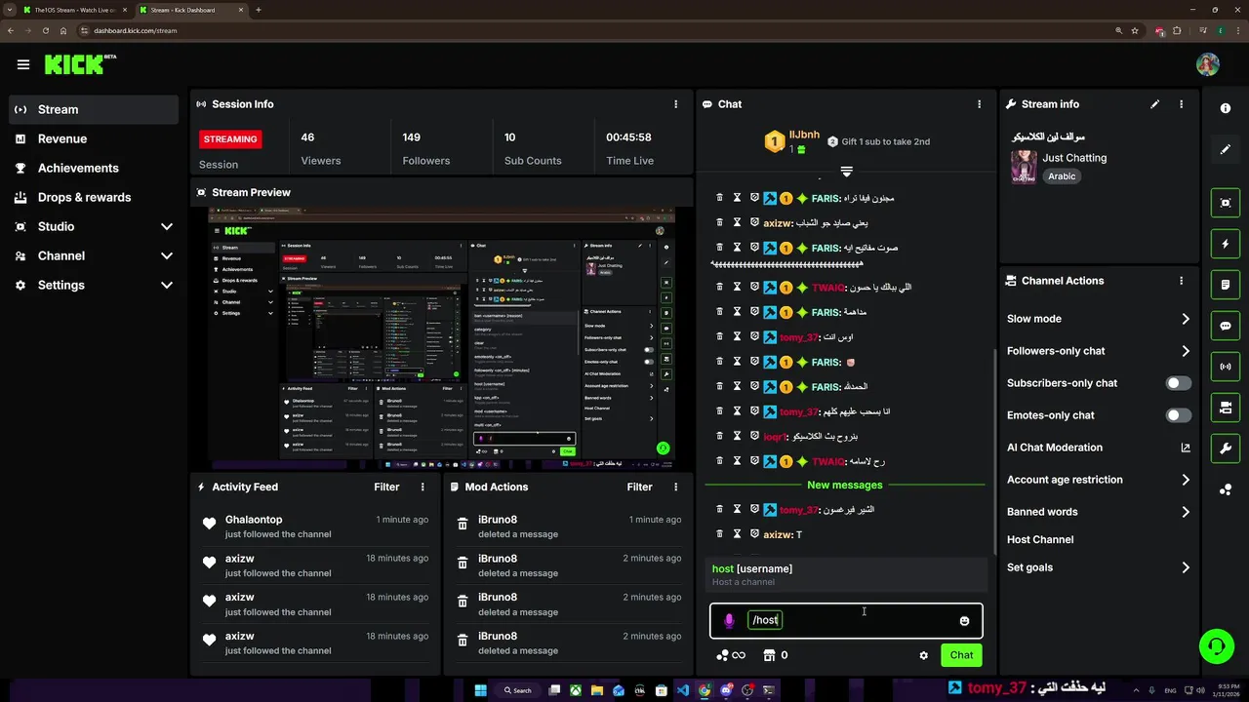
Task: Expand Set goals options
Action: (x=1186, y=567)
